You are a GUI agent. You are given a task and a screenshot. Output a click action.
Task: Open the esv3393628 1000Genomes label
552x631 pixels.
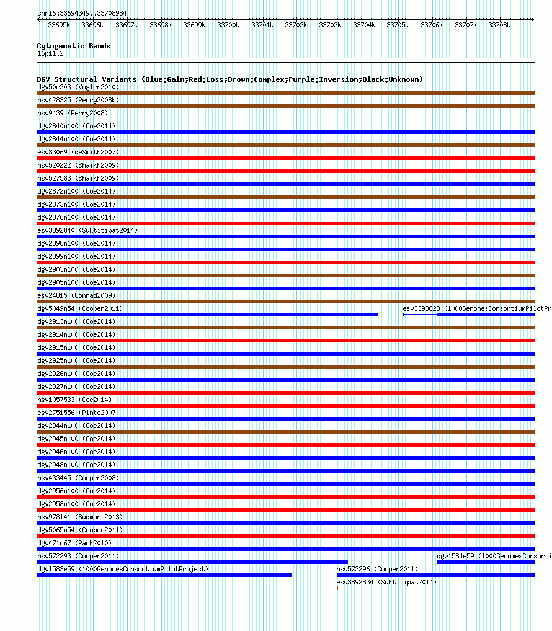pos(477,308)
